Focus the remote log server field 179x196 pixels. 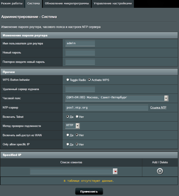tap(80, 89)
